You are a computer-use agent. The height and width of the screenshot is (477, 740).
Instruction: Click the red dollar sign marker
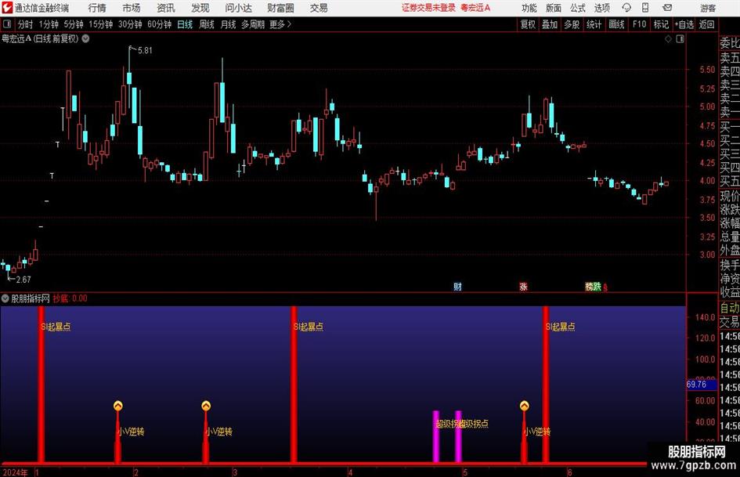(605, 287)
